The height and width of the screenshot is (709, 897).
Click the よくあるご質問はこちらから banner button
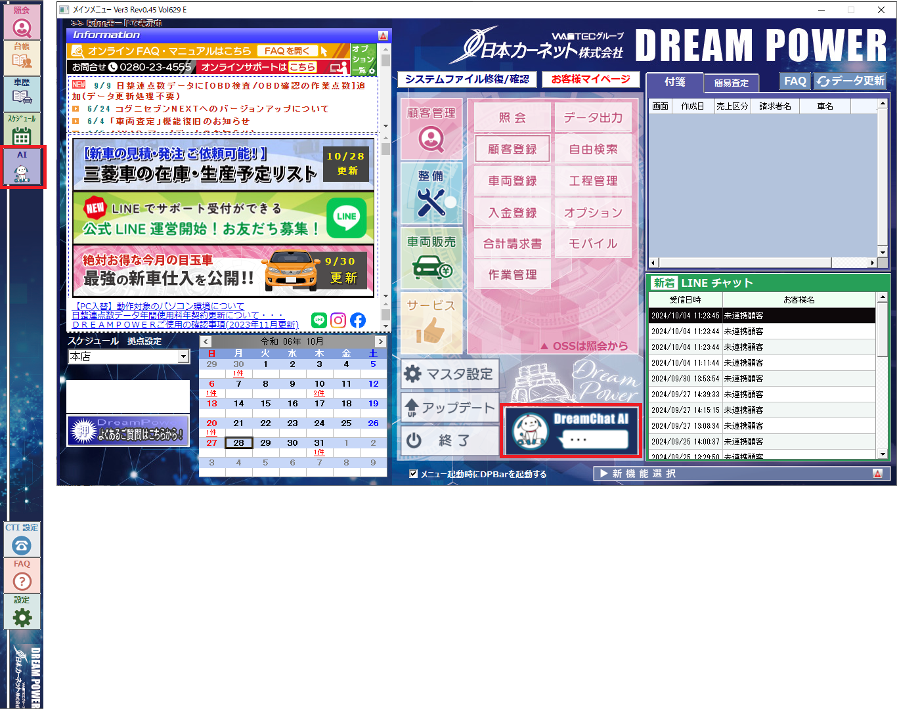(x=128, y=431)
